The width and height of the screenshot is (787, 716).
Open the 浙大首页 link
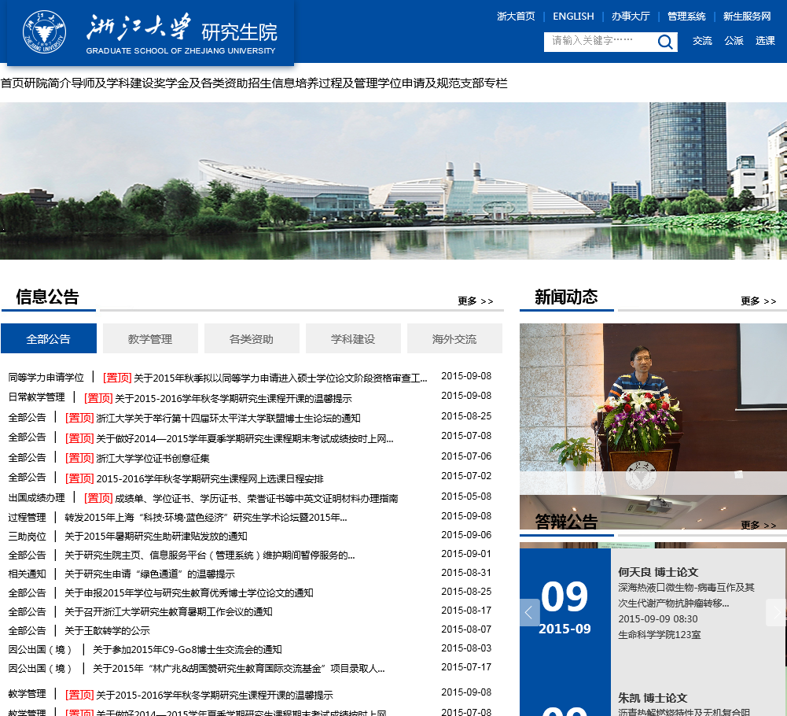[x=516, y=16]
